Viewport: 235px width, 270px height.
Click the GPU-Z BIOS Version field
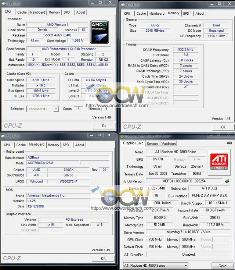point(184,181)
